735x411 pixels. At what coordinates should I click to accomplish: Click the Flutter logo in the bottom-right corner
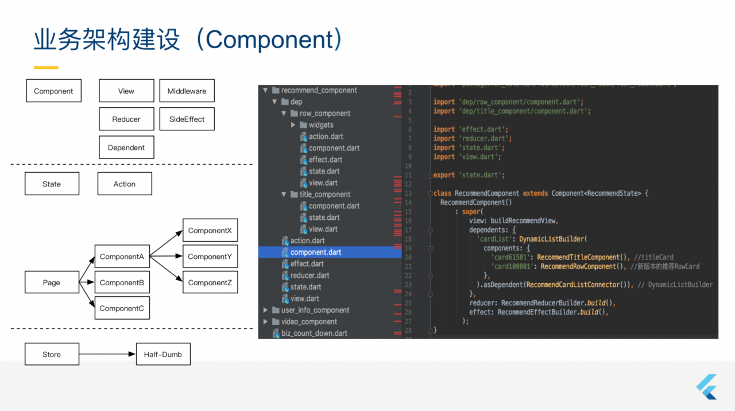pyautogui.click(x=706, y=386)
